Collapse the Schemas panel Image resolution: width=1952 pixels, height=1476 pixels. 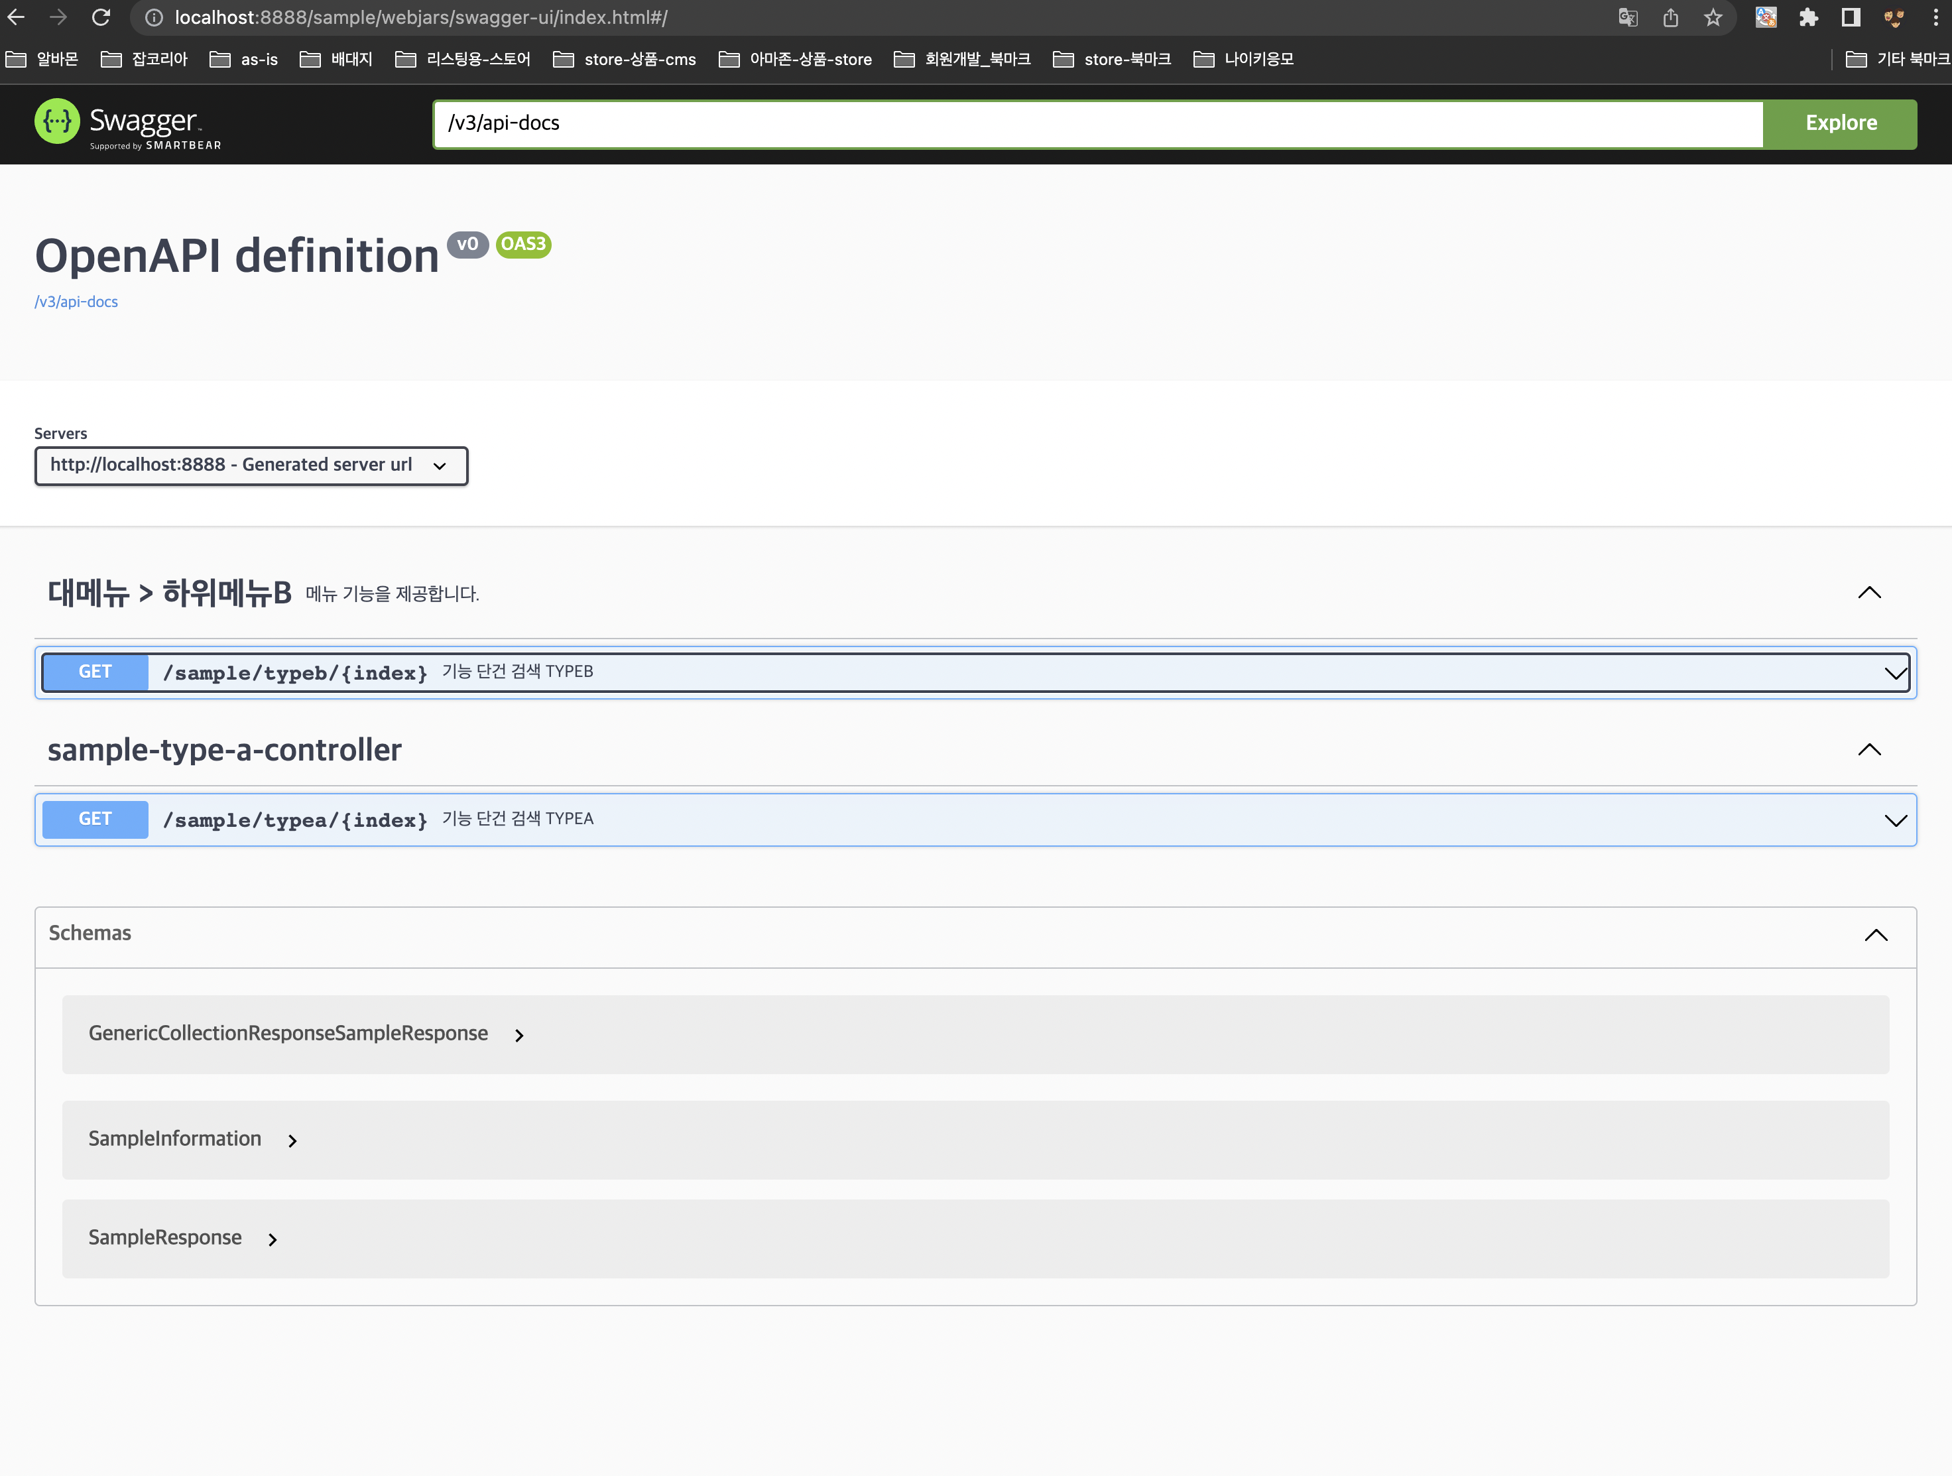coord(1875,935)
